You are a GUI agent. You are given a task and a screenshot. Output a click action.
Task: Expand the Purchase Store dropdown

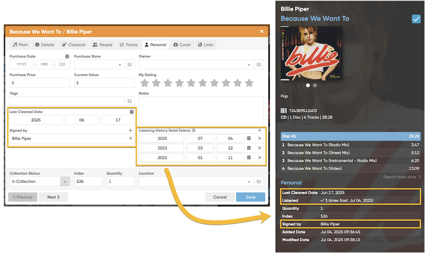[x=120, y=65]
